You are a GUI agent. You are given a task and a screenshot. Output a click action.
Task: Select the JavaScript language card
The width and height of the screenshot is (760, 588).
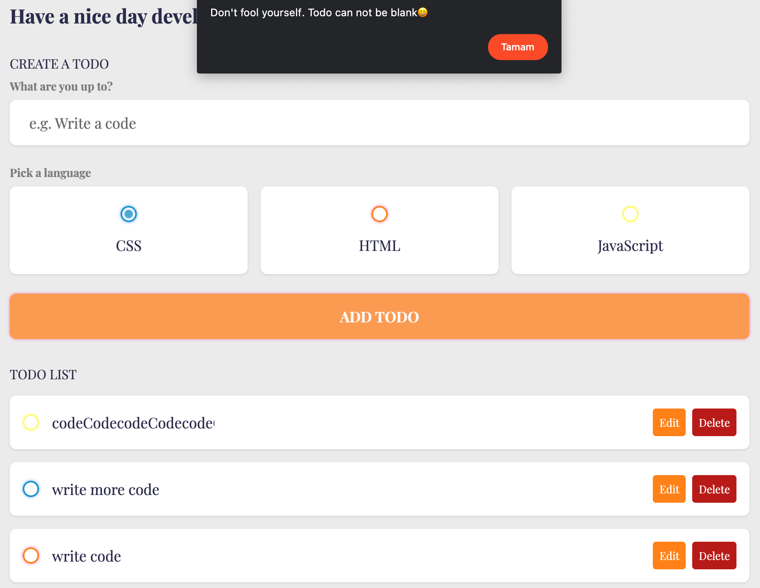pyautogui.click(x=630, y=245)
